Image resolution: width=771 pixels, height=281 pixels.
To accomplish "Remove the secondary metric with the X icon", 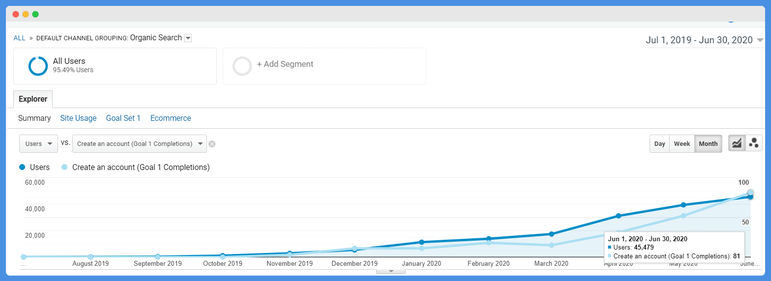I will point(212,144).
